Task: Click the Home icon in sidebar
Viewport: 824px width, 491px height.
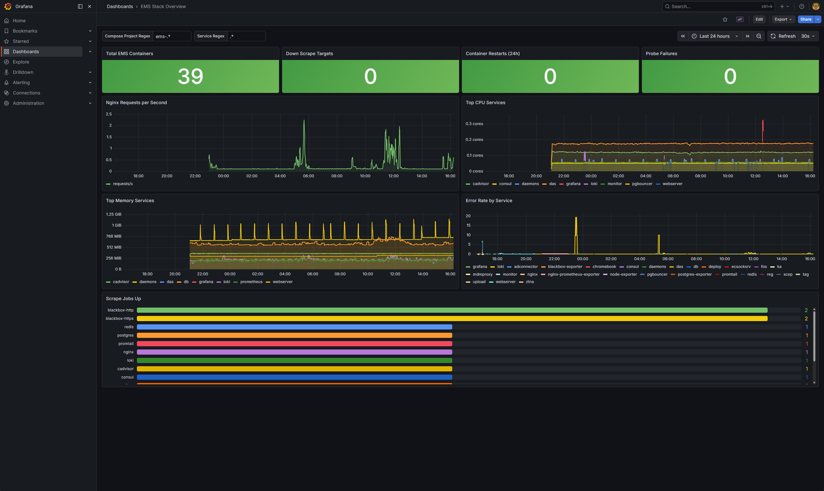Action: 6,21
